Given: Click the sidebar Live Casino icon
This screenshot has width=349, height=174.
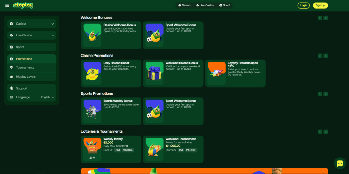Looking at the screenshot, I should (x=12, y=35).
